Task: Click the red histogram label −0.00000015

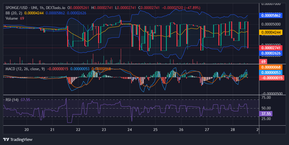Action: (272, 78)
